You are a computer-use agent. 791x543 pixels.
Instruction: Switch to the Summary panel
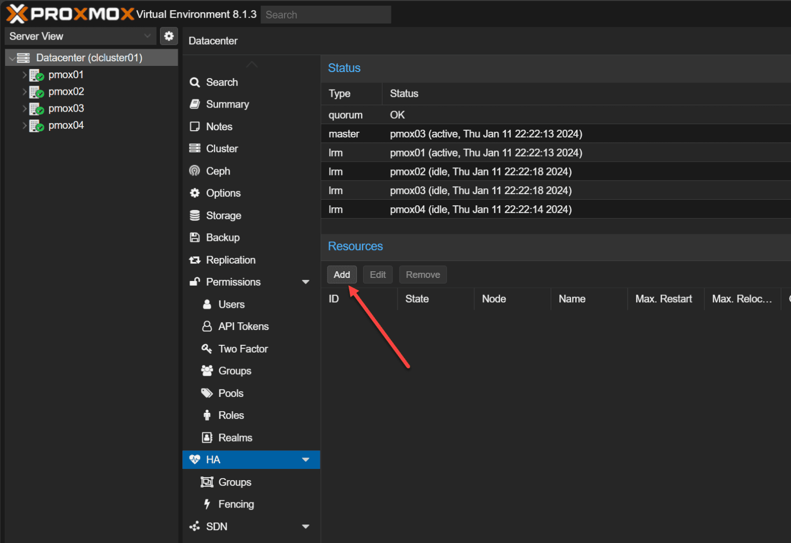tap(227, 104)
